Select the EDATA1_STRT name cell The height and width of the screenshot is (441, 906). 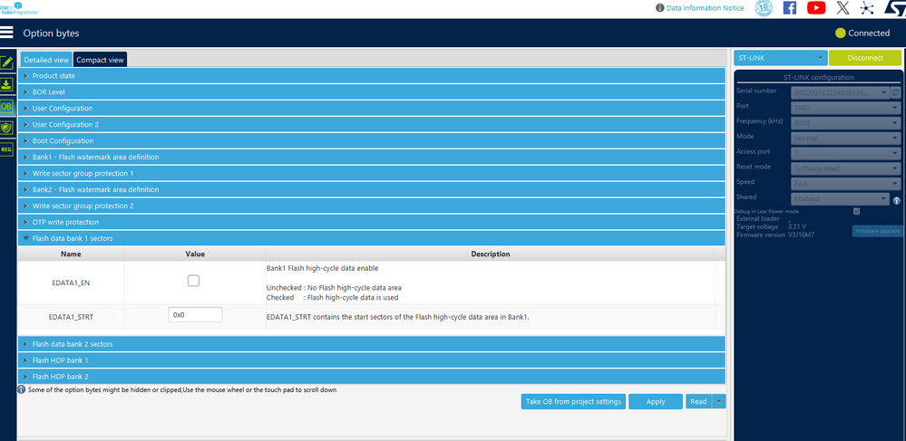71,316
